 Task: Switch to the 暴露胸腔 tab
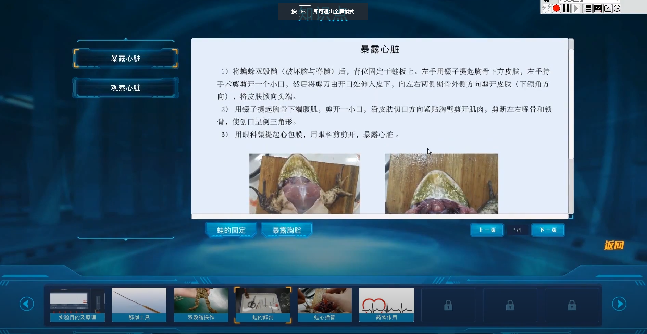tap(287, 230)
